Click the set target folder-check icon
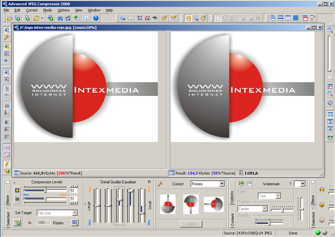The image size is (335, 237). tap(17, 223)
